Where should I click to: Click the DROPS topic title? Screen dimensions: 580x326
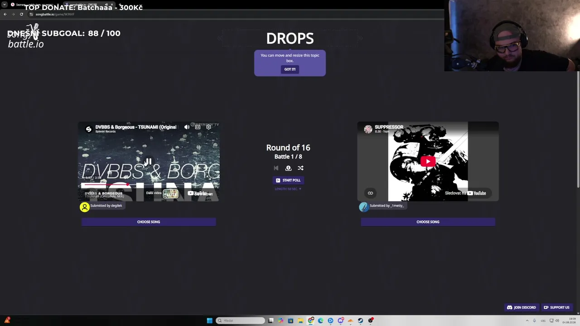[290, 38]
